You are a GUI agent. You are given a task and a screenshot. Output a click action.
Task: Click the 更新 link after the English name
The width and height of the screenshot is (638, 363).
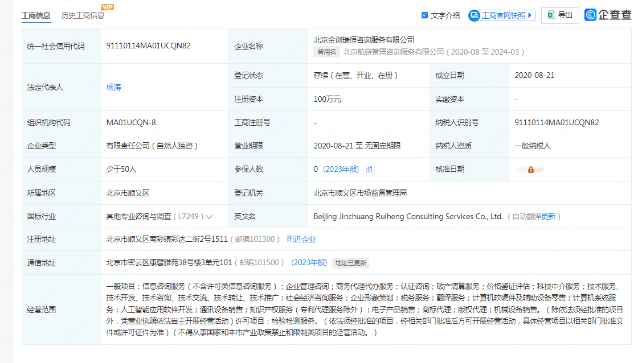click(x=548, y=217)
